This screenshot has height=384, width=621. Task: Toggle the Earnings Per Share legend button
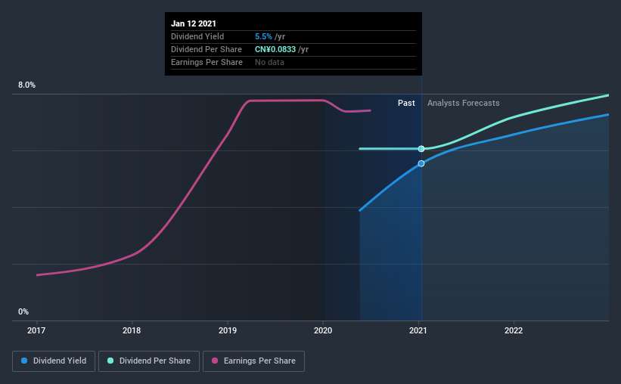[253, 361]
